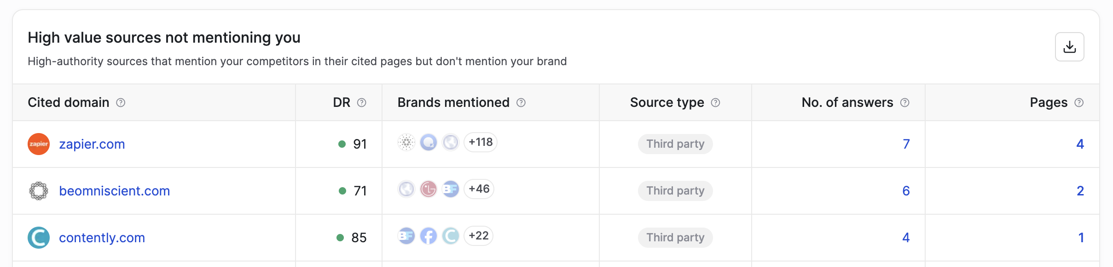Screen dimensions: 1113x267
Task: Click the beomniscient.com favicon
Action: (39, 191)
